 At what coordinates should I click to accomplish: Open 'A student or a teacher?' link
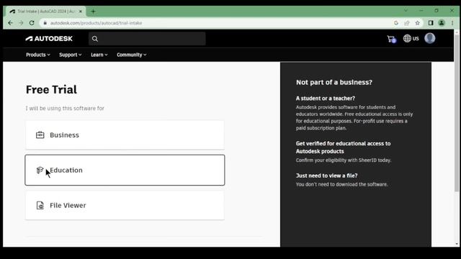coord(325,99)
